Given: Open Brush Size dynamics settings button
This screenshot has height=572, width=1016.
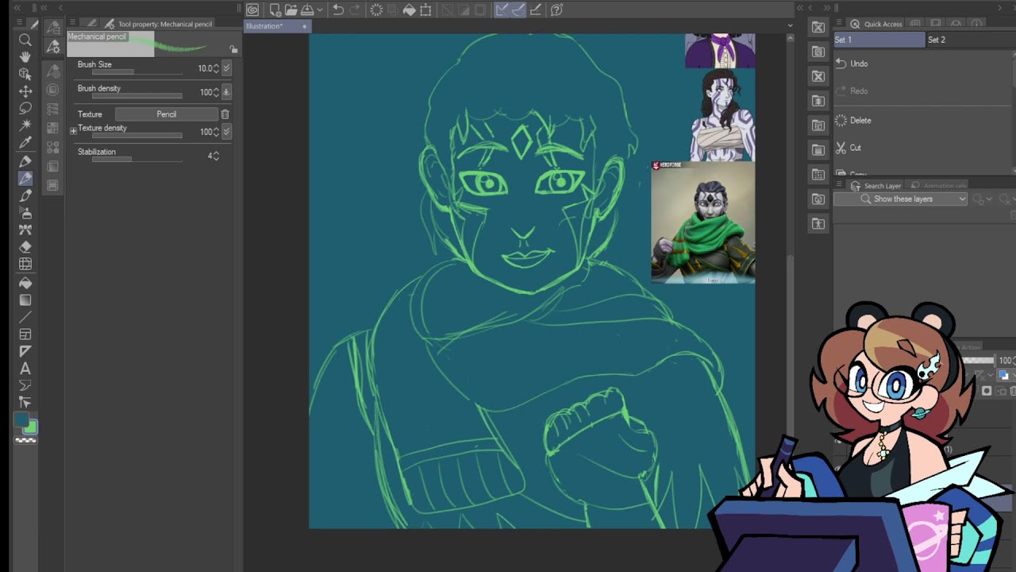Looking at the screenshot, I should click(226, 68).
